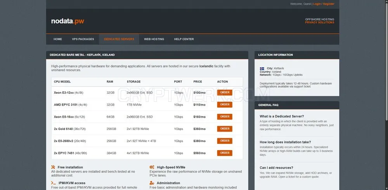Order the 2x Gold 6140 server
Viewport: 388px width, 190px height.
[x=225, y=129]
